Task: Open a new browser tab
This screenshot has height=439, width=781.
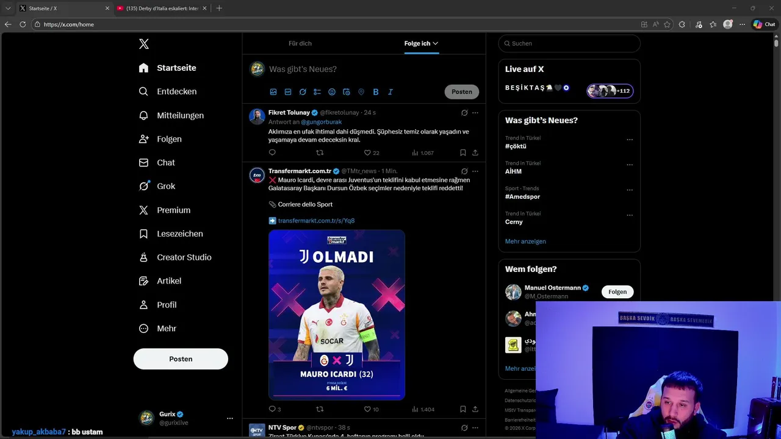Action: point(219,8)
